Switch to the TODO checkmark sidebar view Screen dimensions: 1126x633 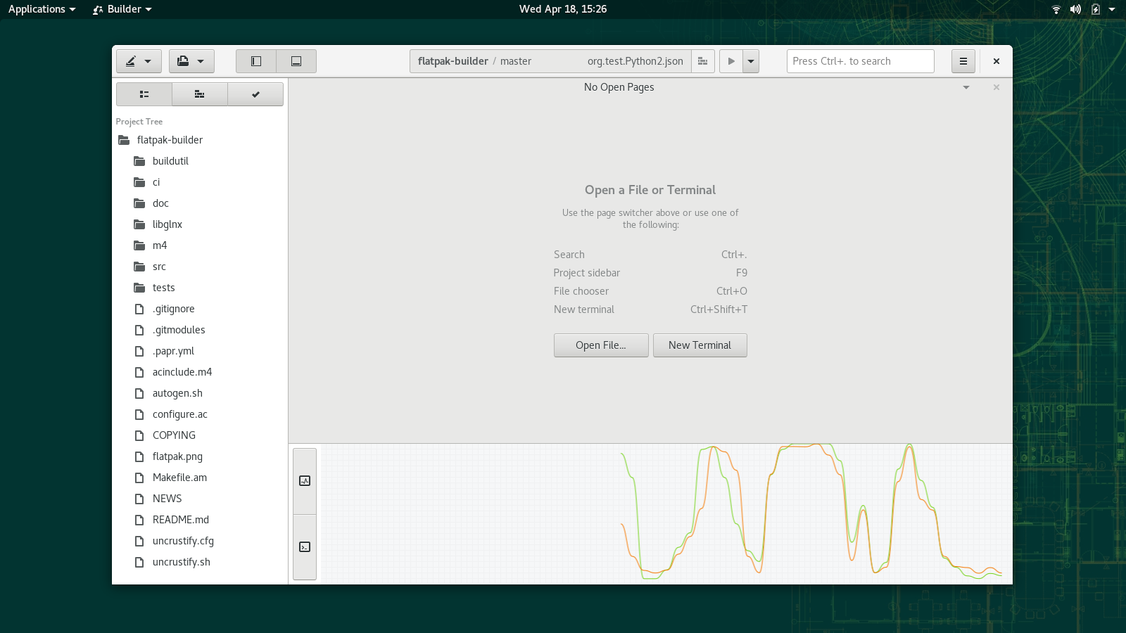[x=255, y=94]
